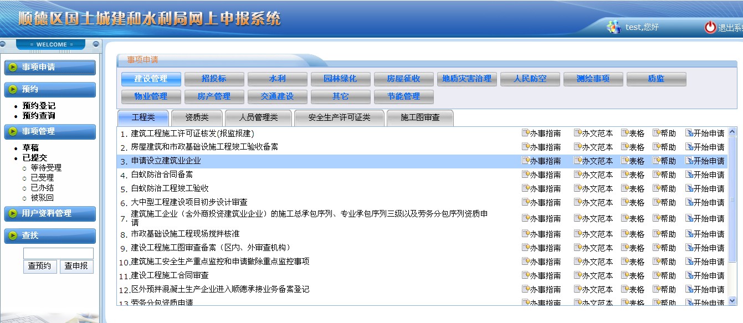Click the search text input field
Viewport: 743px width, 323px height.
(x=58, y=253)
